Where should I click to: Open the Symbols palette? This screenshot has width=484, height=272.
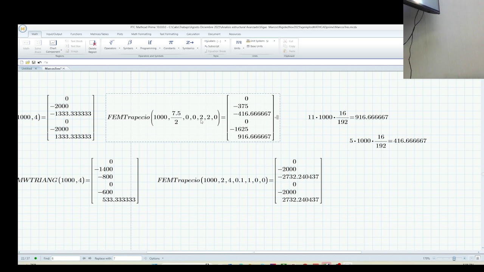128,45
